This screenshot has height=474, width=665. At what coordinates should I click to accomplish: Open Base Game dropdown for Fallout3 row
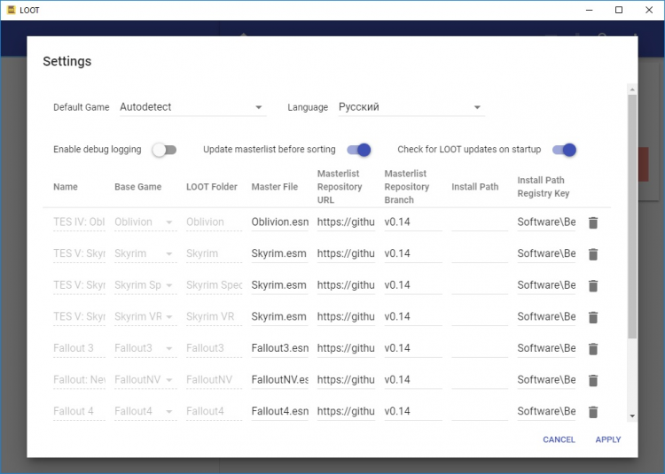coord(145,348)
